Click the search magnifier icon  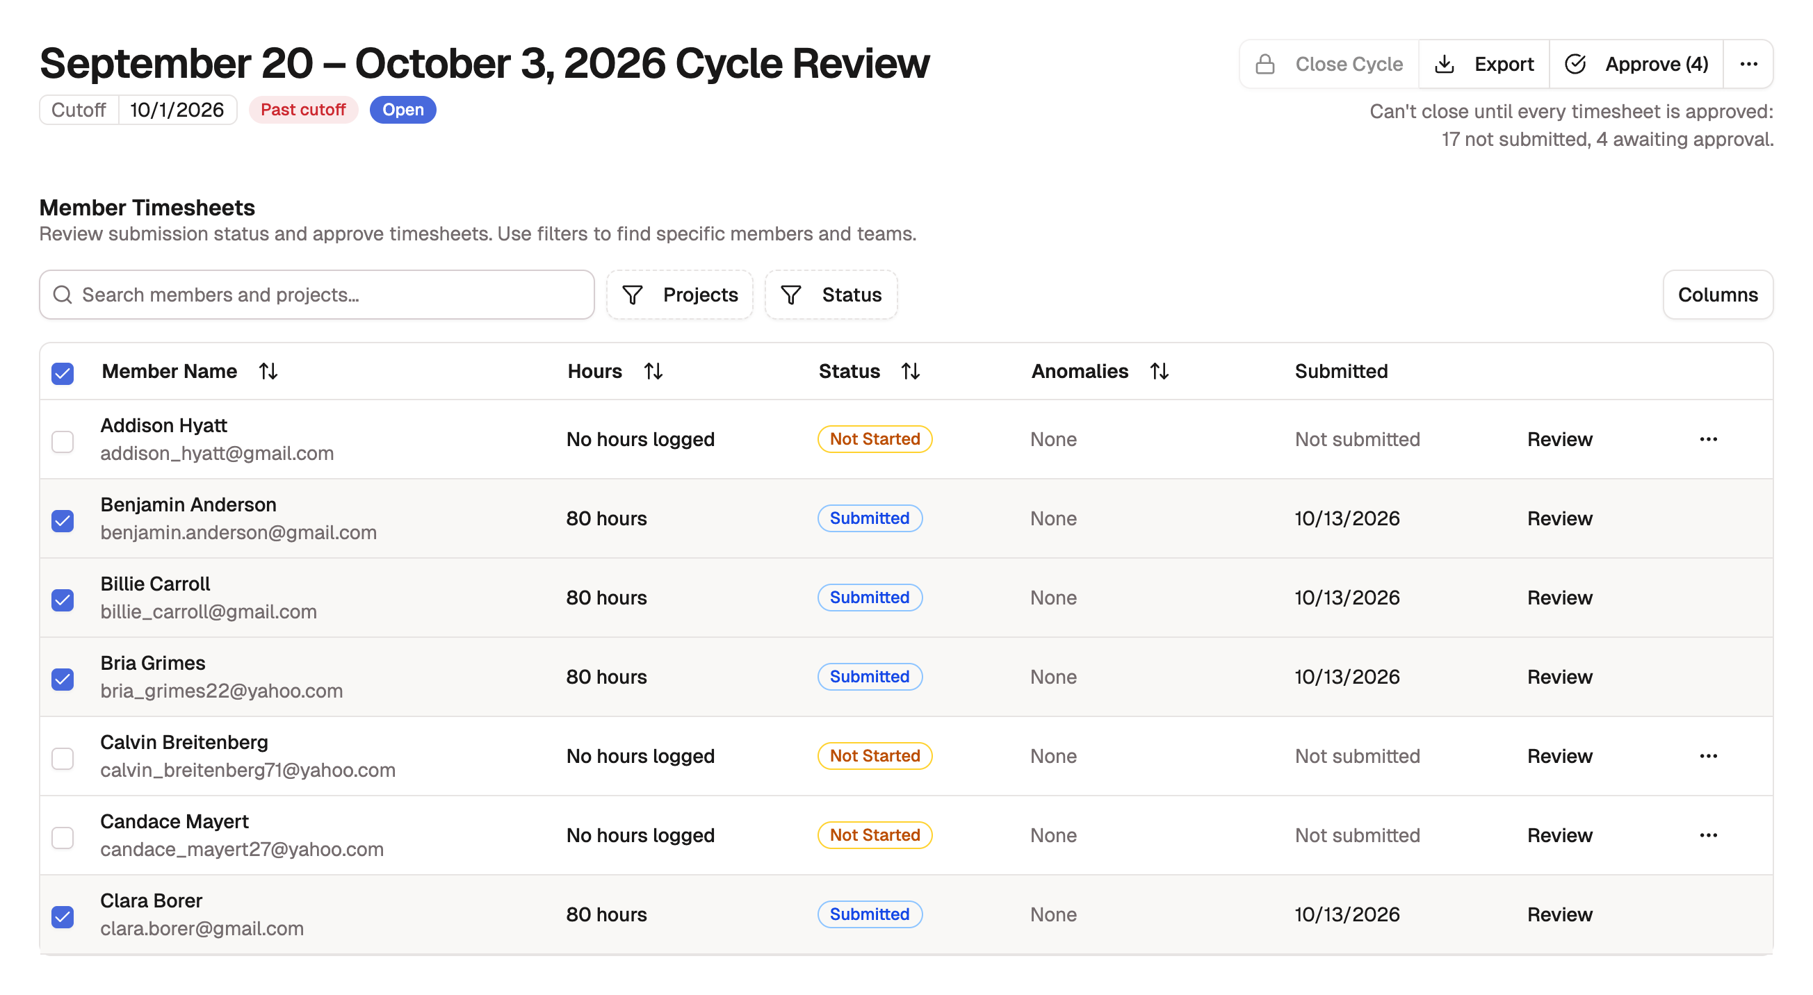(63, 295)
